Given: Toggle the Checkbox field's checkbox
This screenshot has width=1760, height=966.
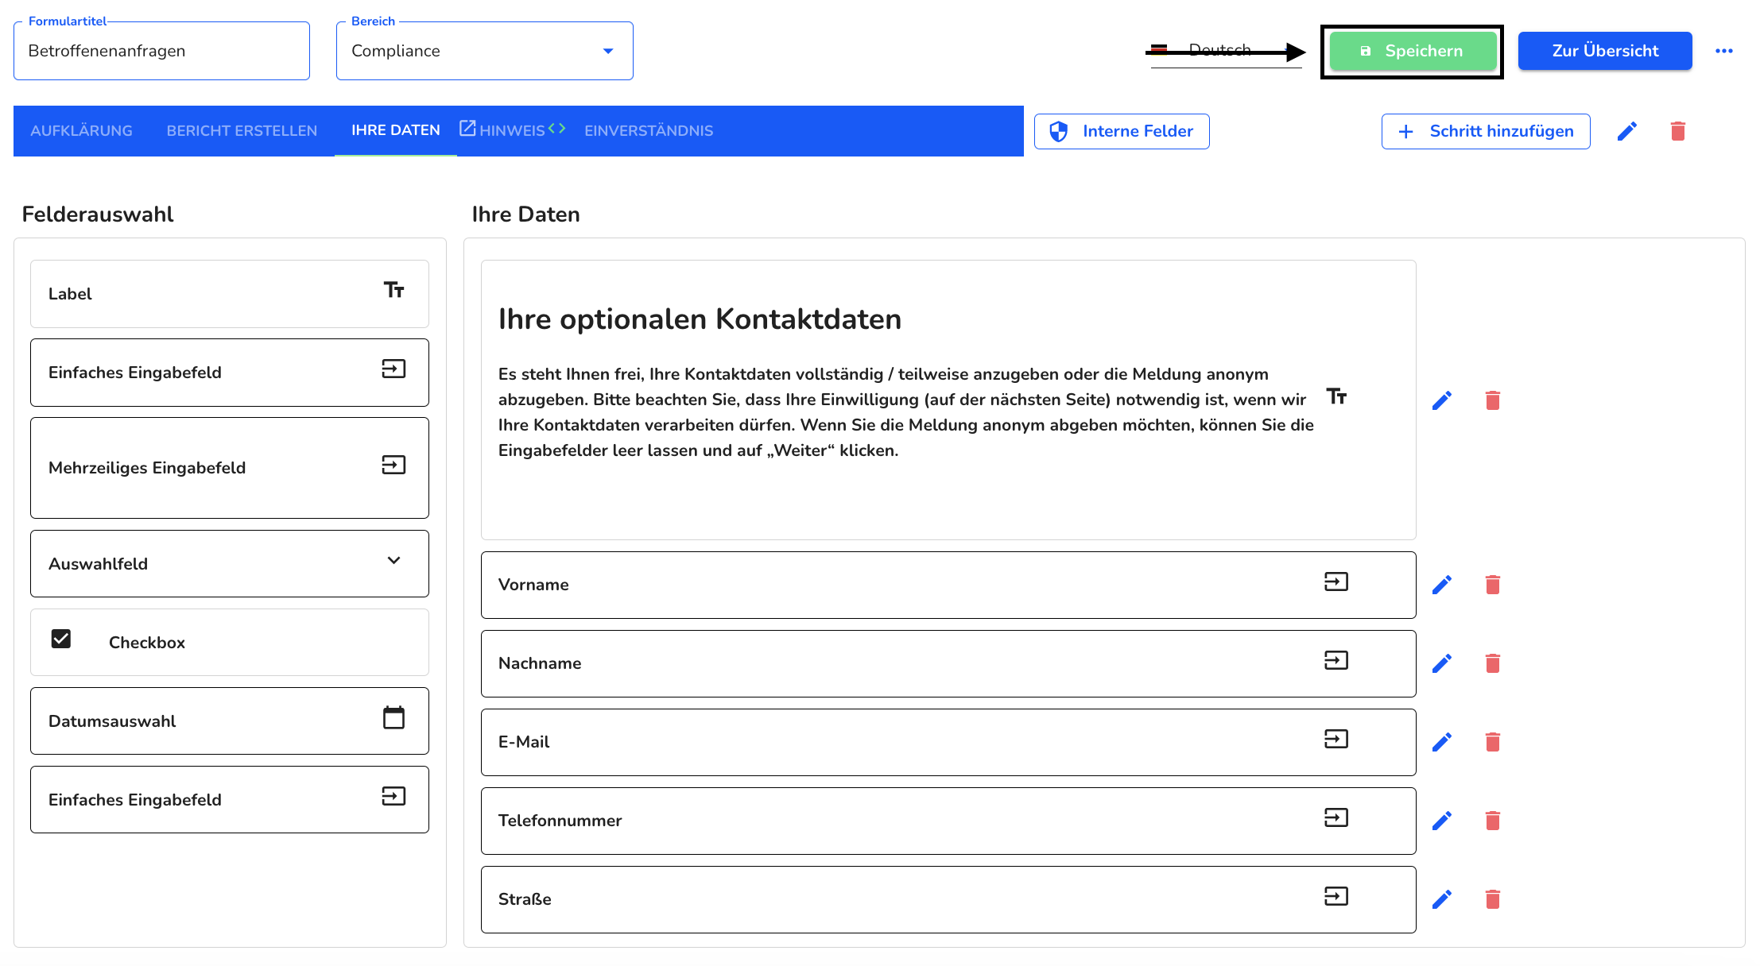Looking at the screenshot, I should tap(61, 639).
